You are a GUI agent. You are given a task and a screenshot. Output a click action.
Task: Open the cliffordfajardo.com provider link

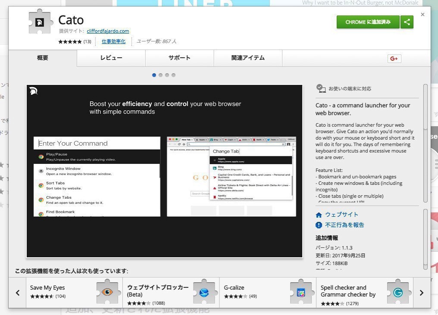pyautogui.click(x=108, y=31)
